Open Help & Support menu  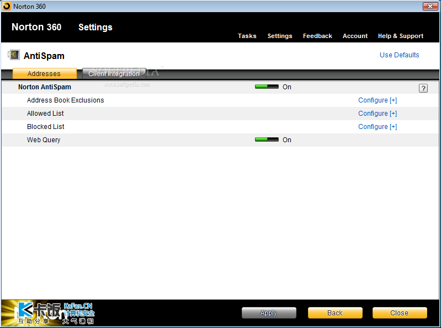[x=401, y=36]
